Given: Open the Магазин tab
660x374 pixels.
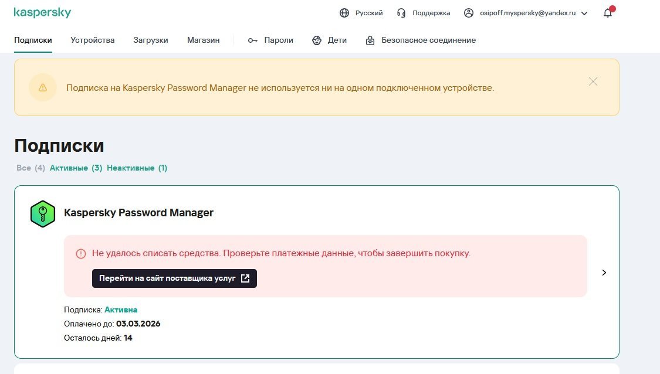Looking at the screenshot, I should pos(204,40).
